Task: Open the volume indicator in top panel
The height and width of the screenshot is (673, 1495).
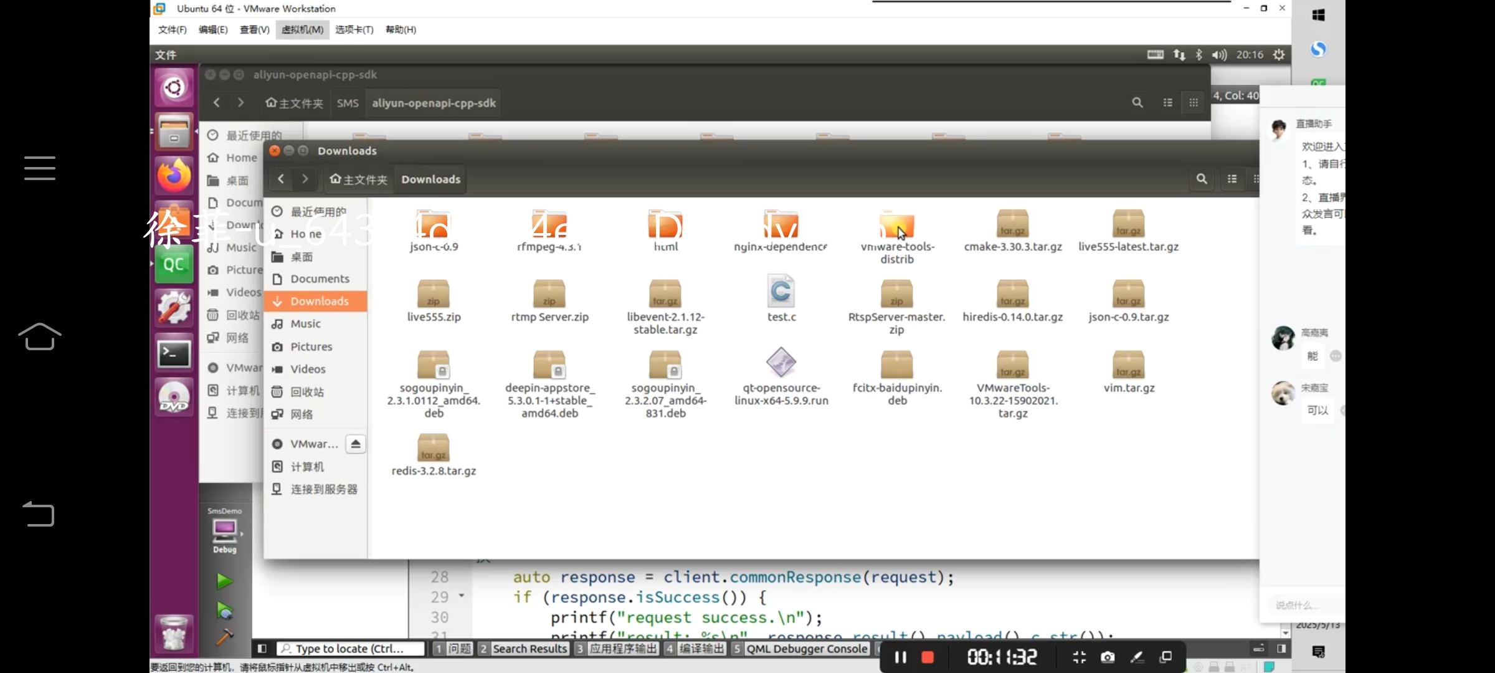Action: click(1219, 55)
